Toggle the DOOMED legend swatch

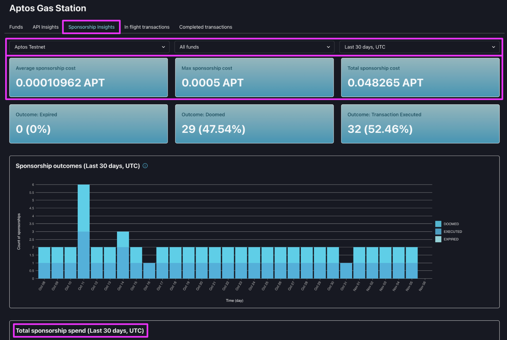pos(438,224)
